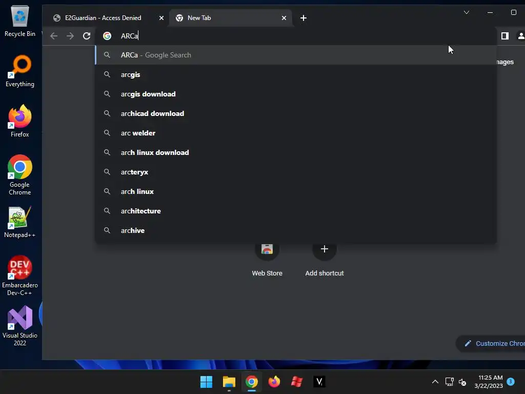Select the New Tab tab

click(231, 18)
